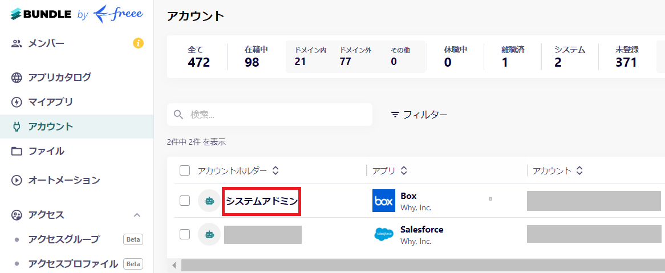Collapse the アクセス section chevron
The width and height of the screenshot is (665, 273).
pos(137,215)
